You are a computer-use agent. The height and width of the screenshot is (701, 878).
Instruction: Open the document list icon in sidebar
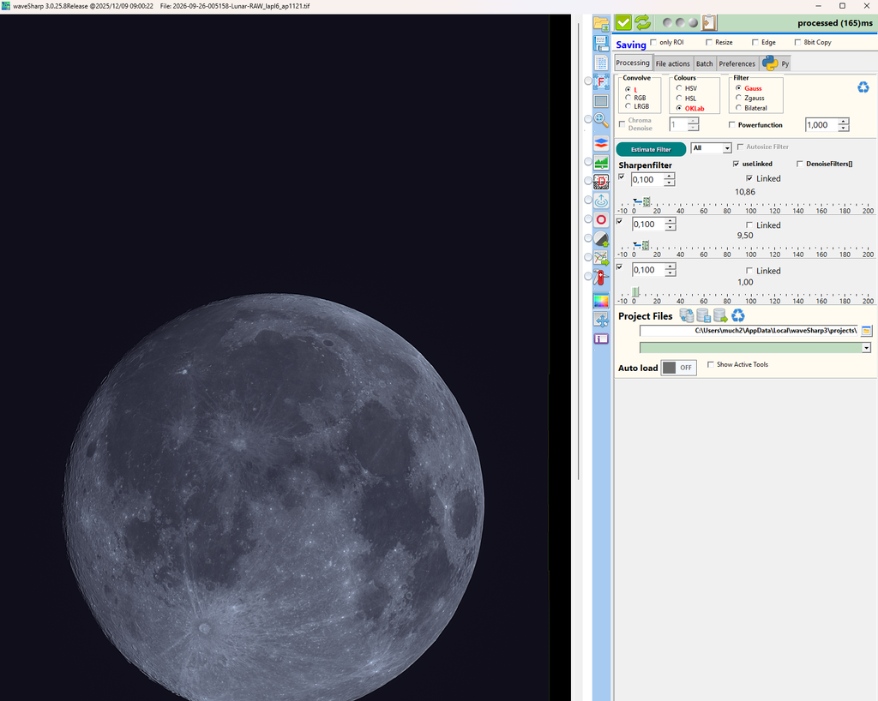[601, 63]
